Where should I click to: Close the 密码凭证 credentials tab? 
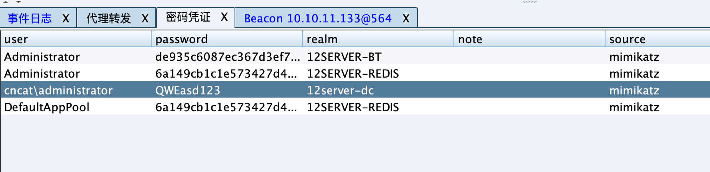coord(224,17)
